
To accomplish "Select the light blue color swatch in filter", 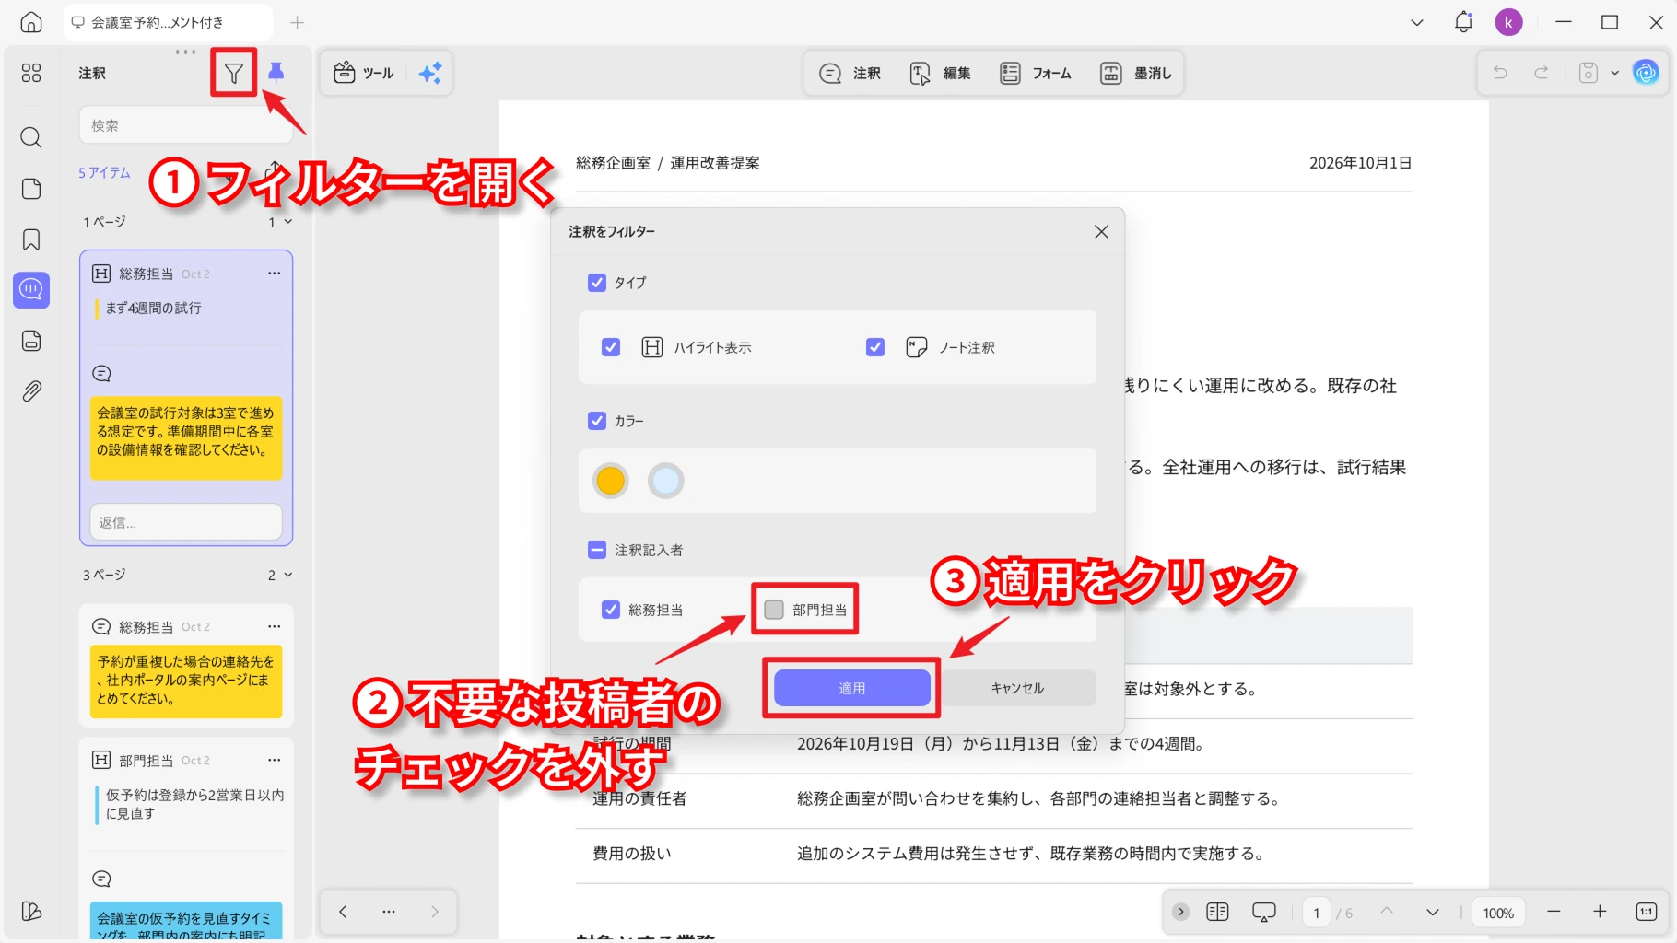I will (x=665, y=481).
